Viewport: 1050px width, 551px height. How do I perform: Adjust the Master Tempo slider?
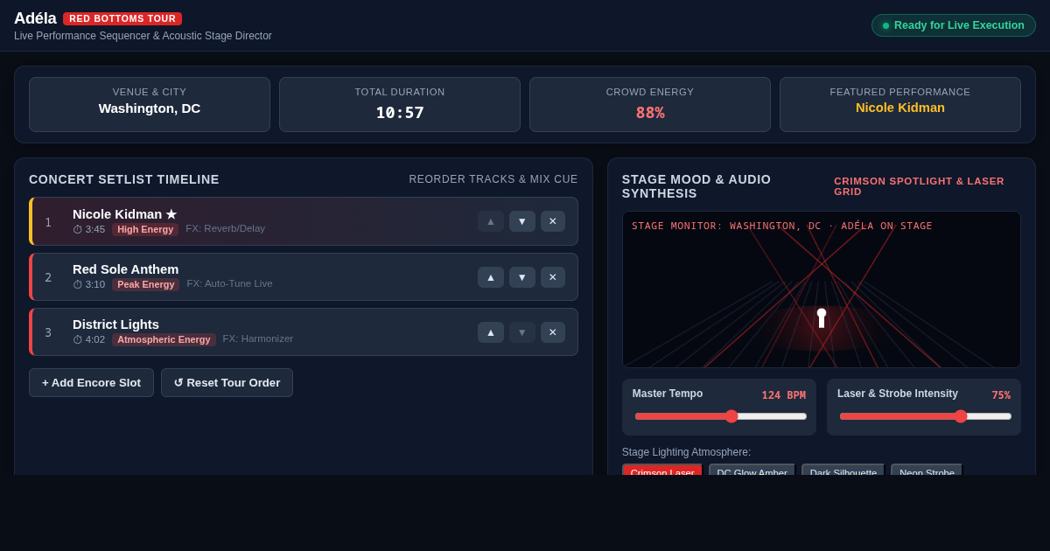pyautogui.click(x=720, y=416)
